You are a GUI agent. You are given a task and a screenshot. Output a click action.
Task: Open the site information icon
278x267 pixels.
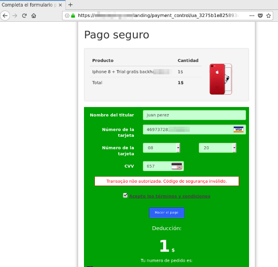click(67, 16)
